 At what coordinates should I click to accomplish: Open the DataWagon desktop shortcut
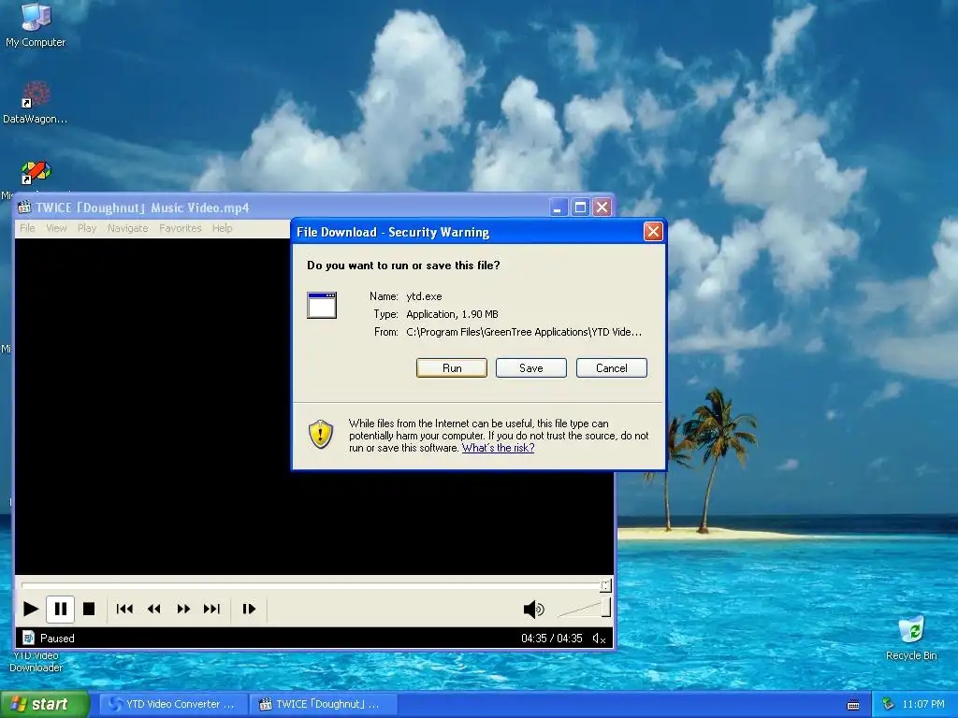pyautogui.click(x=36, y=103)
